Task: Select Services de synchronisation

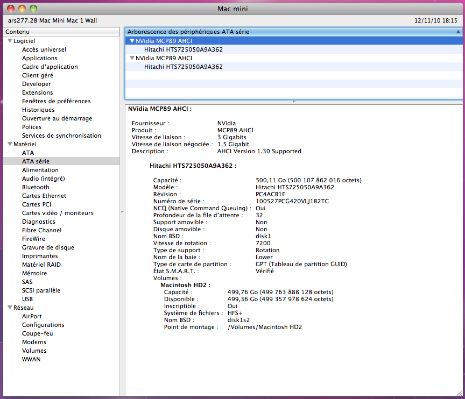Action: tap(61, 136)
